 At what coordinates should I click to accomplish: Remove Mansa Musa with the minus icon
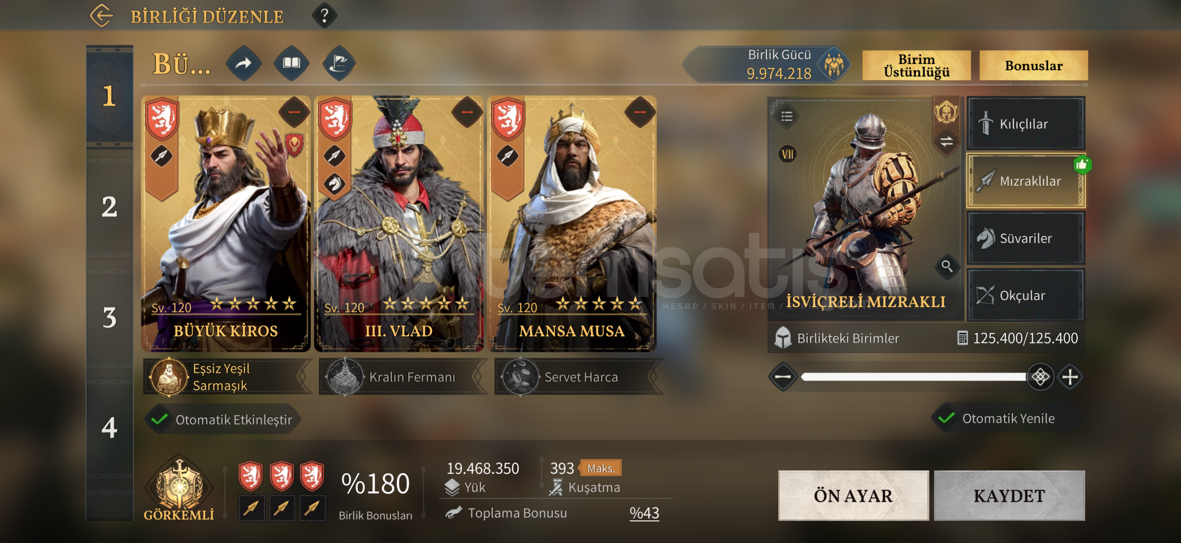coord(640,112)
